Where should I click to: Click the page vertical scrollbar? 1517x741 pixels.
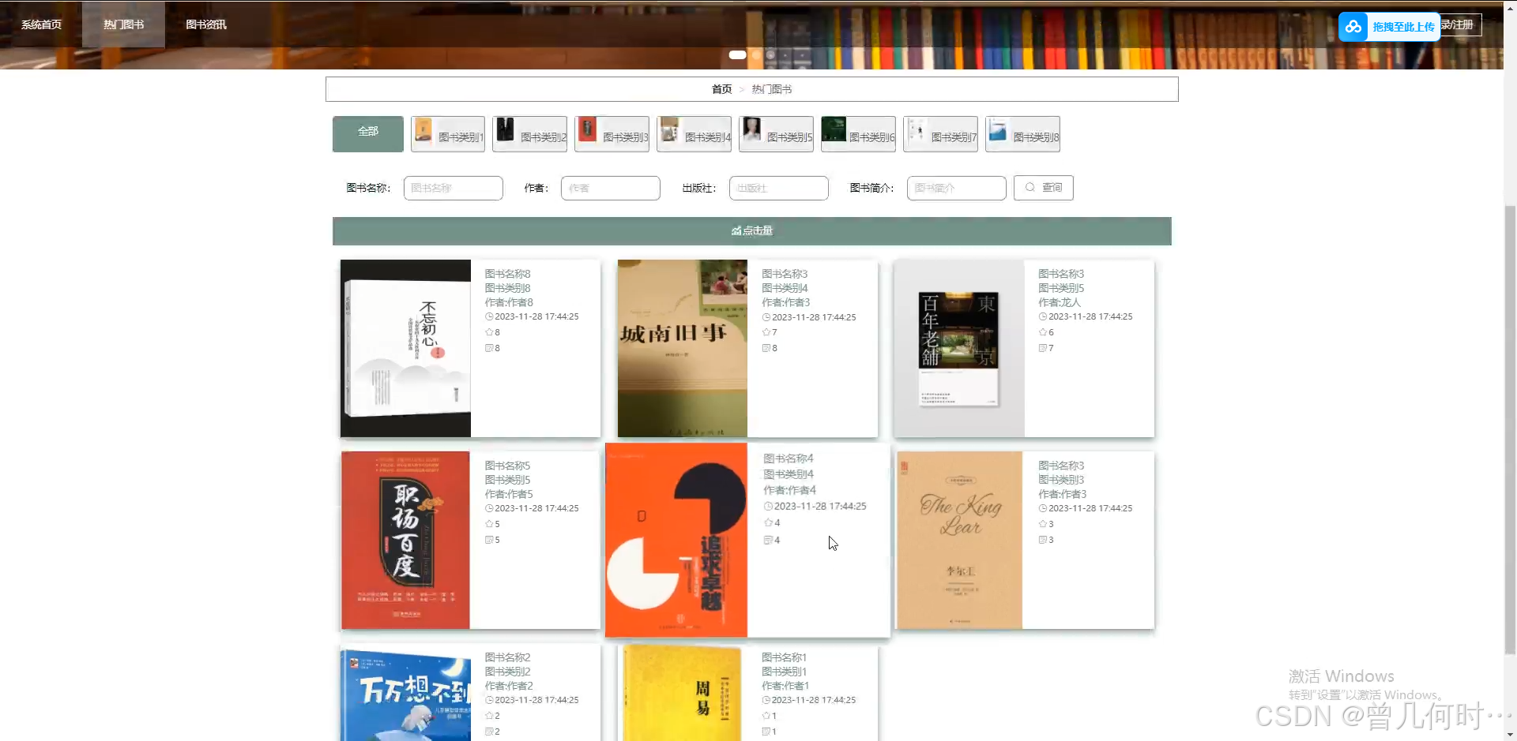coord(1511,430)
